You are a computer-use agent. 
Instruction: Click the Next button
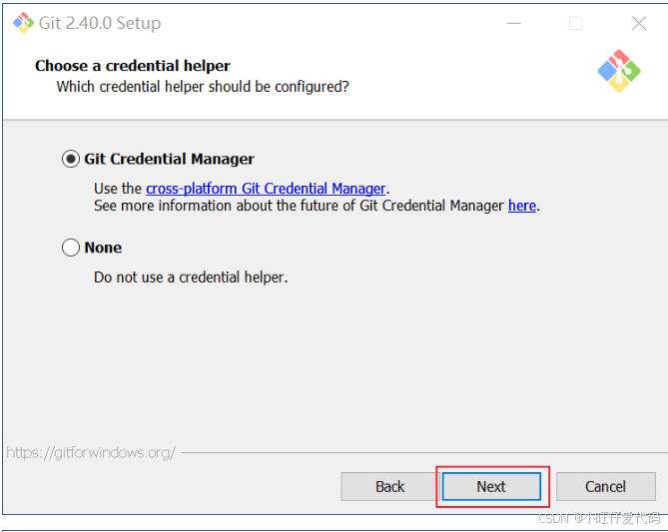tap(491, 486)
